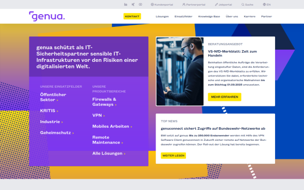Image resolution: width=304 pixels, height=190 pixels.
Task: Open the Über uns menu
Action: (x=232, y=17)
